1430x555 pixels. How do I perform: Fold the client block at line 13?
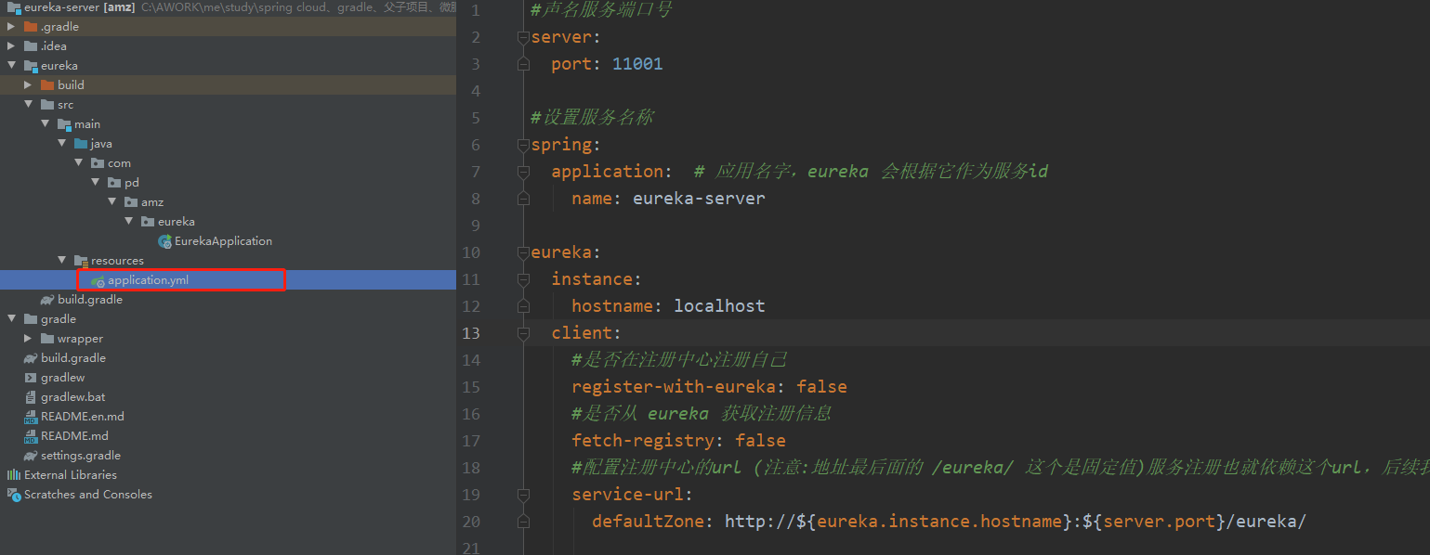[x=523, y=334]
